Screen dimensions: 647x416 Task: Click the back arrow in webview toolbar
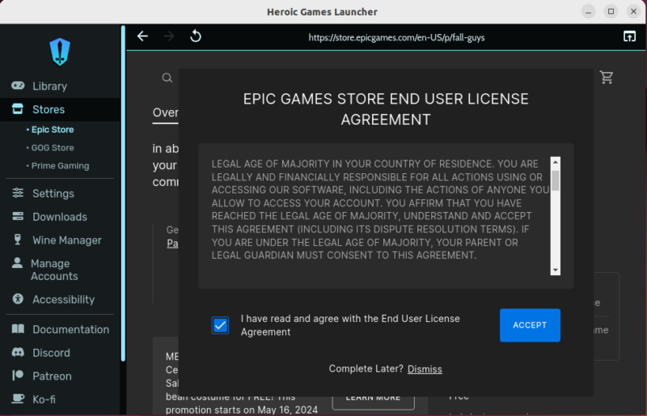[x=142, y=36]
